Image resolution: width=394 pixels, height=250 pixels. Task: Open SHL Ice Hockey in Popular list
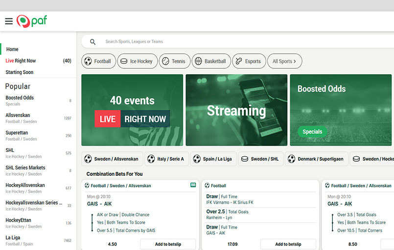coord(38,153)
